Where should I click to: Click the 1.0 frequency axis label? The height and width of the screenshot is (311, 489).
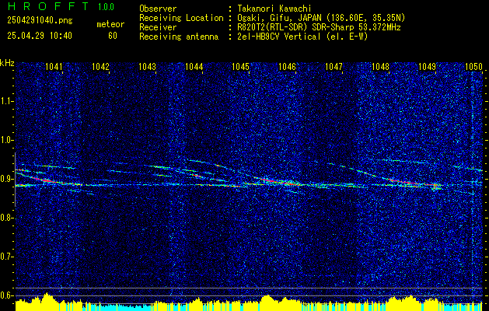pyautogui.click(x=7, y=141)
